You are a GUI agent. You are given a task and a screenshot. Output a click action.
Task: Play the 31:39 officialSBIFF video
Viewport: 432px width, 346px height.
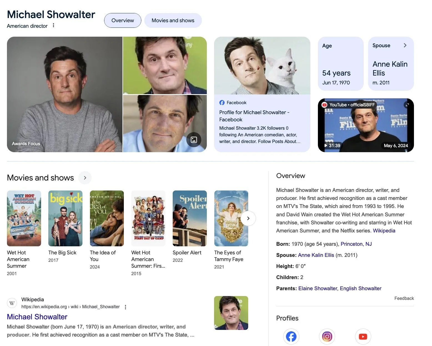[366, 125]
